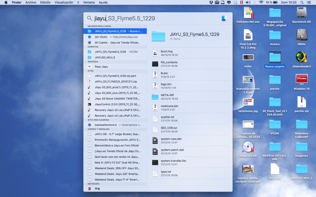Click the volume icon in menu bar
Image resolution: width=316 pixels, height=197 pixels.
click(x=248, y=2)
